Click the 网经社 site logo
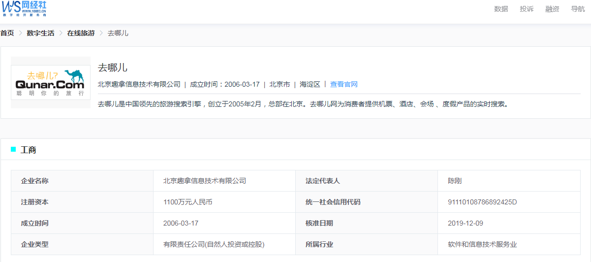The height and width of the screenshot is (262, 591). (x=25, y=8)
